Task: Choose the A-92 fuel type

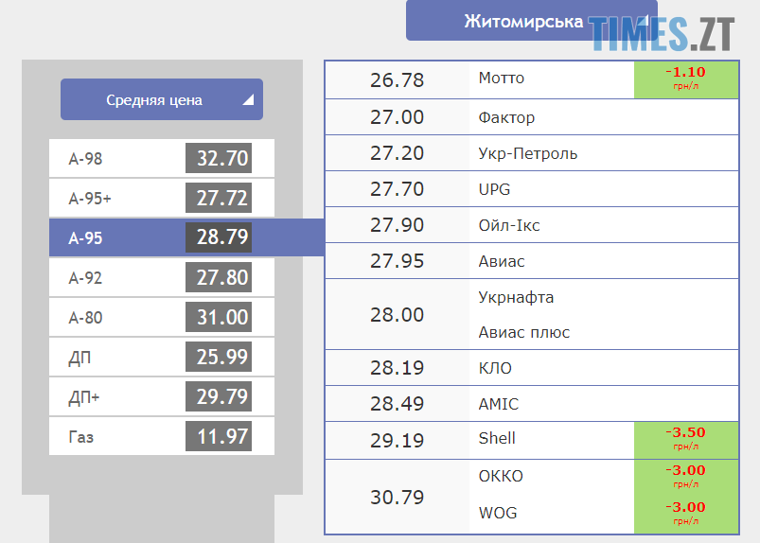Action: click(x=161, y=277)
